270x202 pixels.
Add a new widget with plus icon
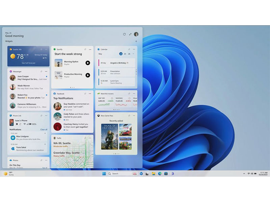pyautogui.click(x=136, y=41)
